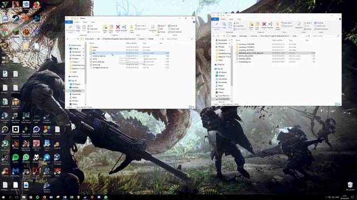
Task: Open New item dropdown in Master window
Action: (x=141, y=26)
